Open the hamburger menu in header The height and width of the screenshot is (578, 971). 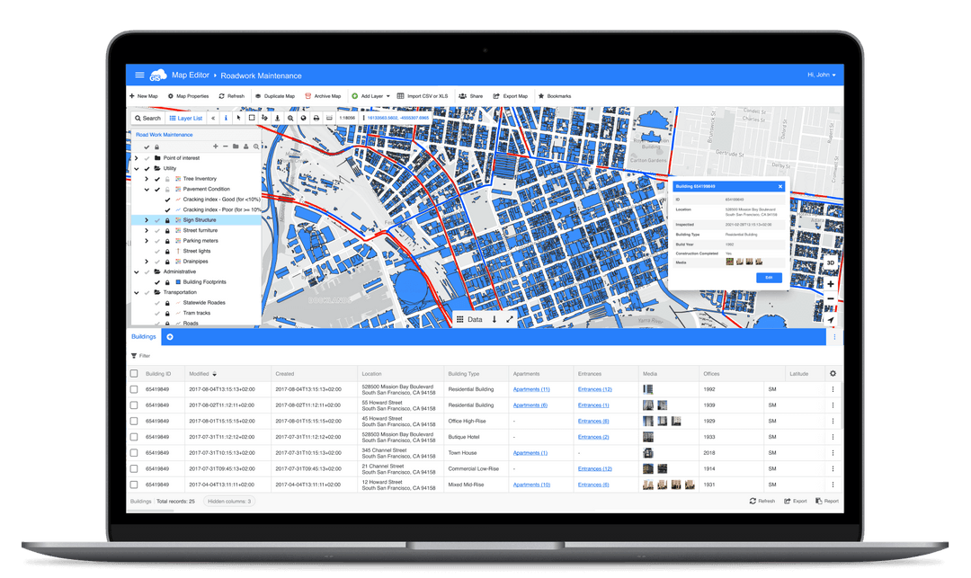tap(139, 76)
